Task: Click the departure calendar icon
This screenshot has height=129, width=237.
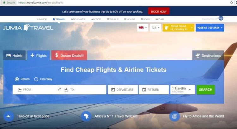Action: click(113, 90)
